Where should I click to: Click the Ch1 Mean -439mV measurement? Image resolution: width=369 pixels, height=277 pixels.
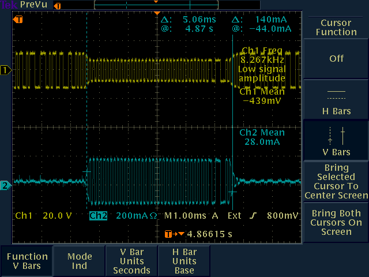point(262,96)
